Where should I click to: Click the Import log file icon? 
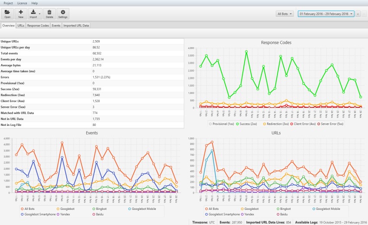(x=33, y=13)
